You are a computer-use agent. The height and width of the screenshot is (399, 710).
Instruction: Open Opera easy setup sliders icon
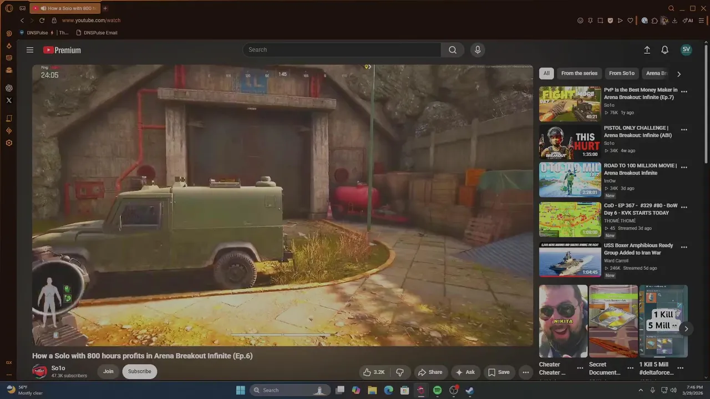tap(702, 21)
